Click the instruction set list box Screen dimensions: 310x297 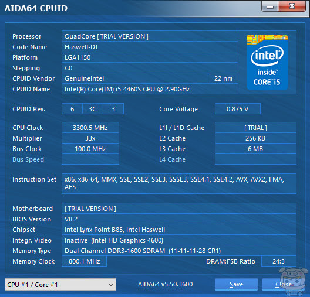(x=179, y=183)
